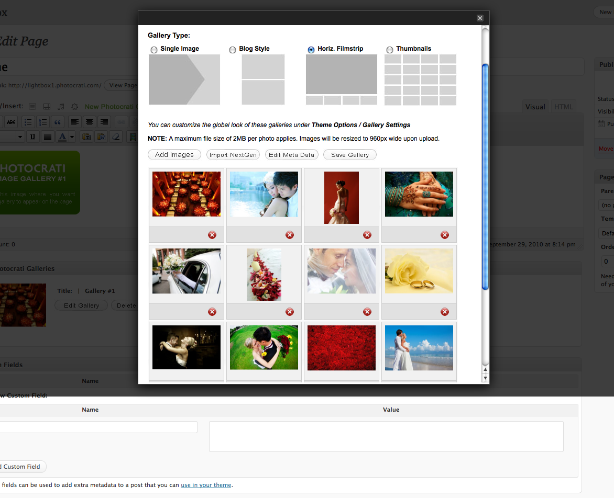Insert a bulleted list in the editor

click(x=28, y=122)
